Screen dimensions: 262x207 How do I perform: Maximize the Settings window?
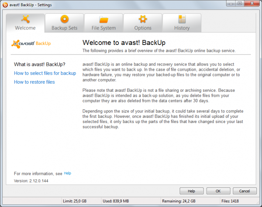click(240, 3)
